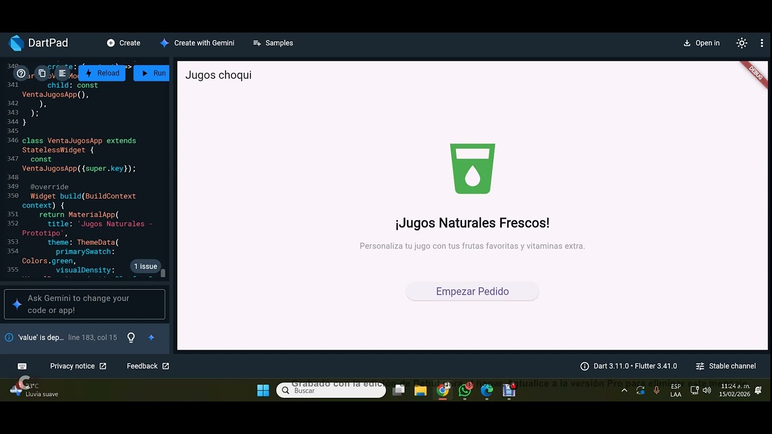Ask Gemini to fix the issue
This screenshot has width=772, height=434.
[x=151, y=338]
